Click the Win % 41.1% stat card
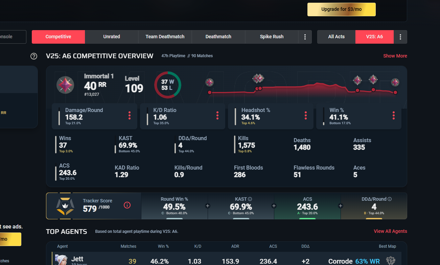Image resolution: width=440 pixels, height=265 pixels. tap(359, 116)
